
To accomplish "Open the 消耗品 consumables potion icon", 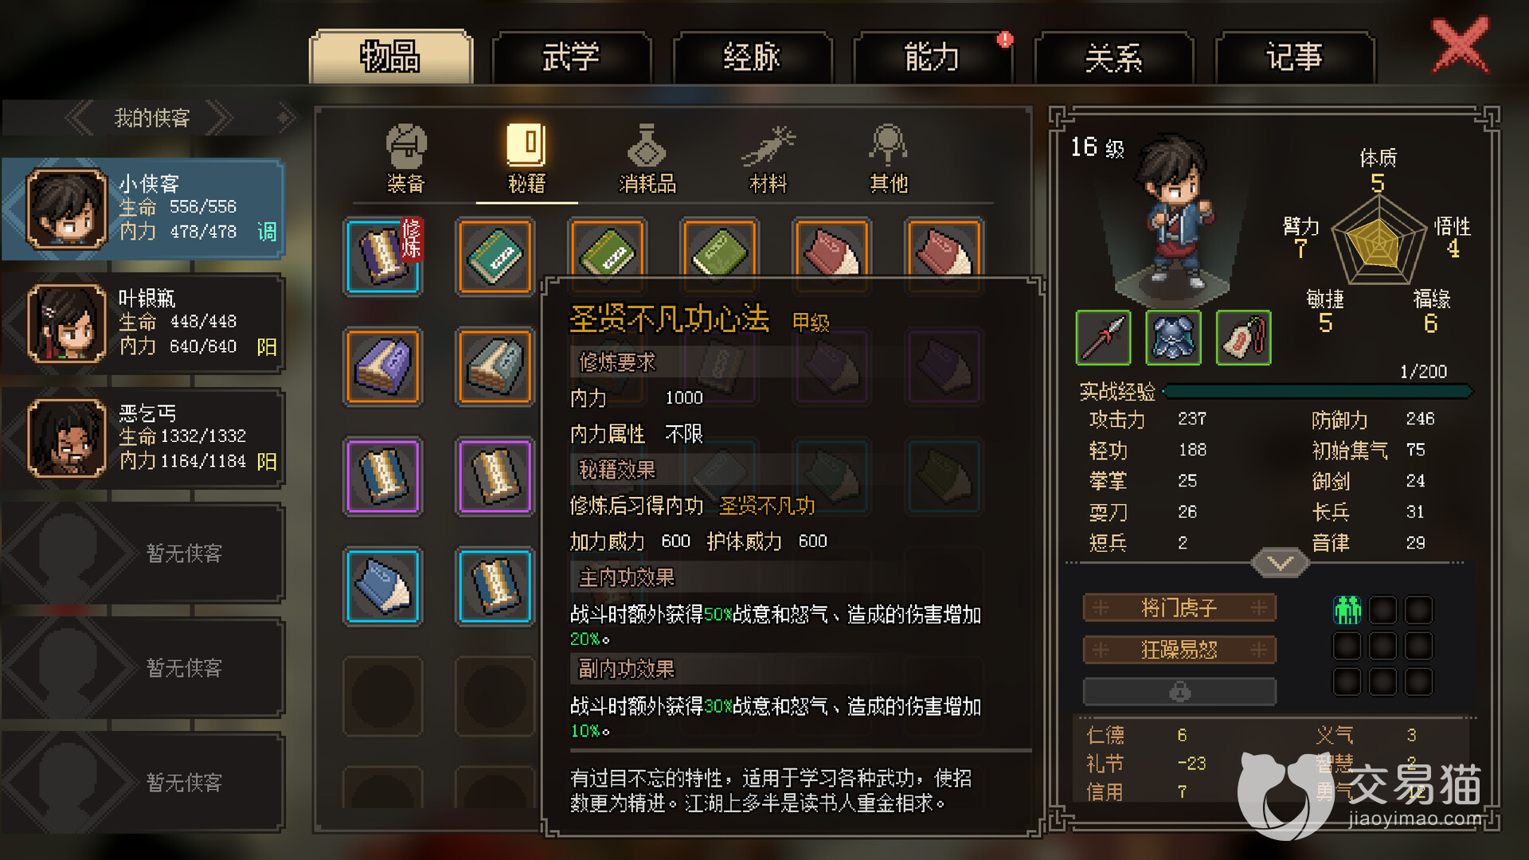I will [647, 159].
